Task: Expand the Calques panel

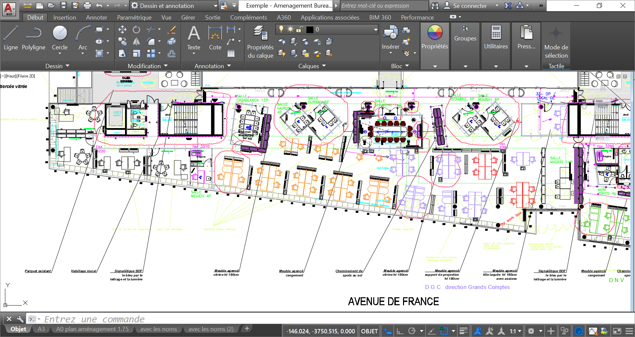Action: click(312, 66)
